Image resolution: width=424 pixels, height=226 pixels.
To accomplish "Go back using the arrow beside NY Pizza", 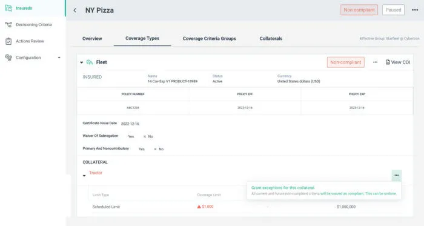I will pyautogui.click(x=75, y=10).
